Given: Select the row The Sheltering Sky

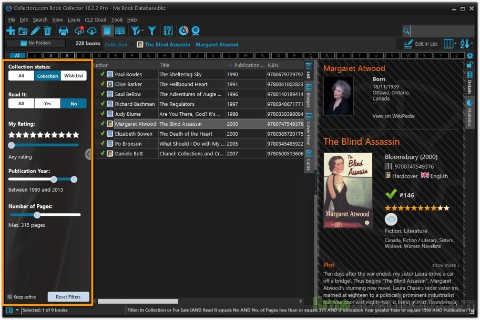Looking at the screenshot, I should 199,74.
